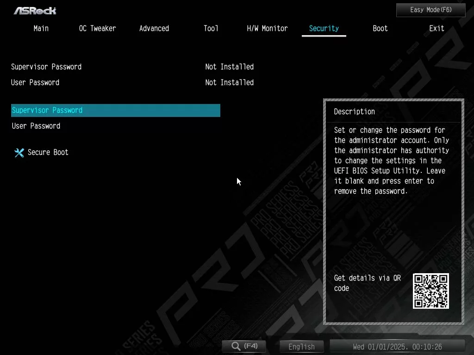Click the magnifier search icon (F4)
The height and width of the screenshot is (355, 474).
pos(236,346)
